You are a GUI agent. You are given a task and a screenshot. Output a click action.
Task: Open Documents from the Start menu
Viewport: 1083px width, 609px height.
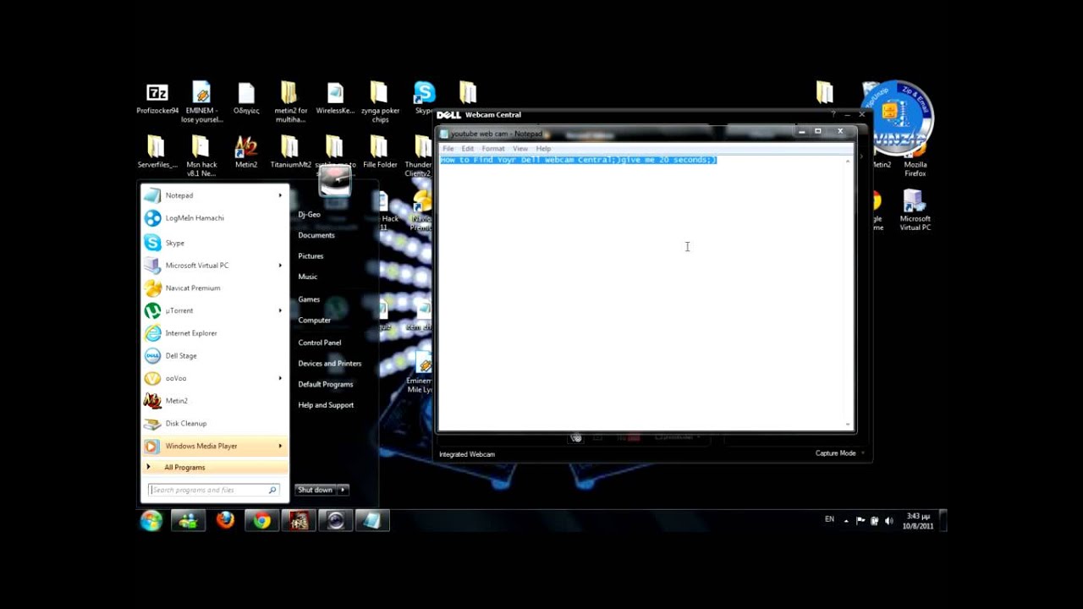tap(316, 235)
